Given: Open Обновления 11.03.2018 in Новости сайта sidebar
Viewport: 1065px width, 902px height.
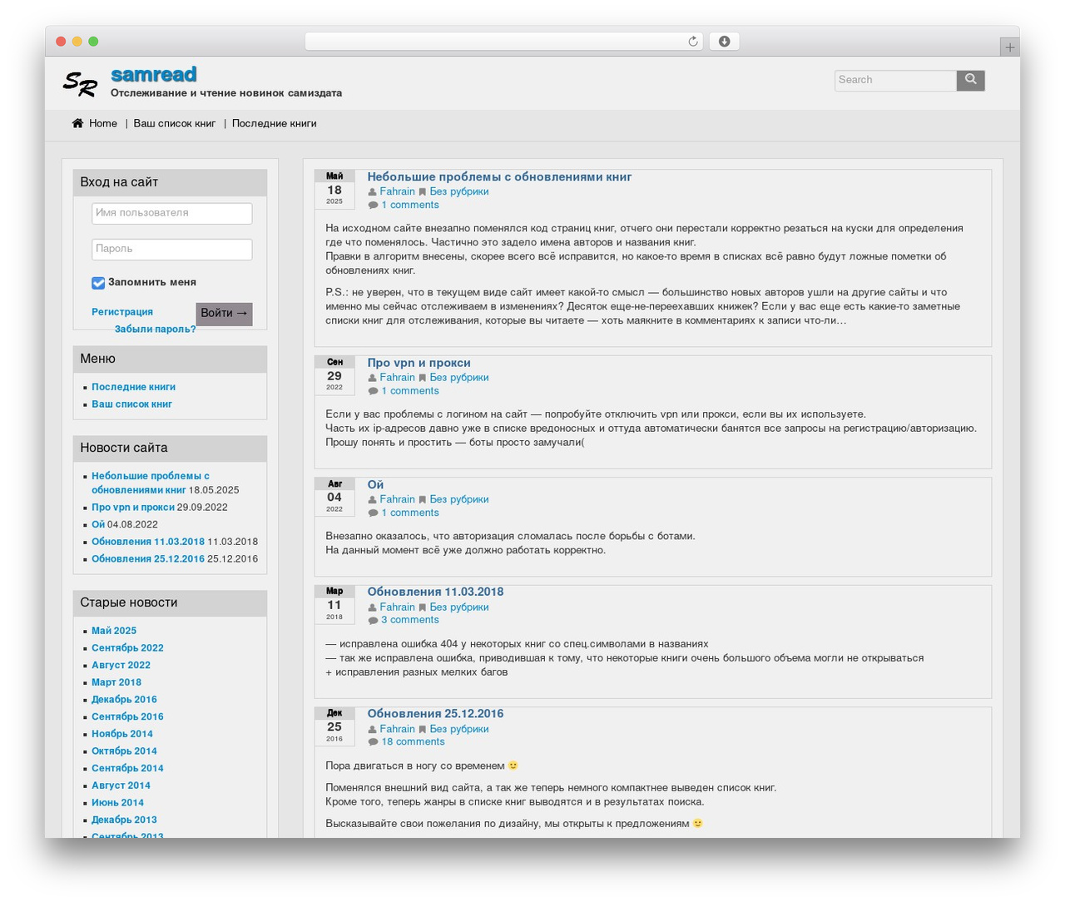Looking at the screenshot, I should click(148, 542).
